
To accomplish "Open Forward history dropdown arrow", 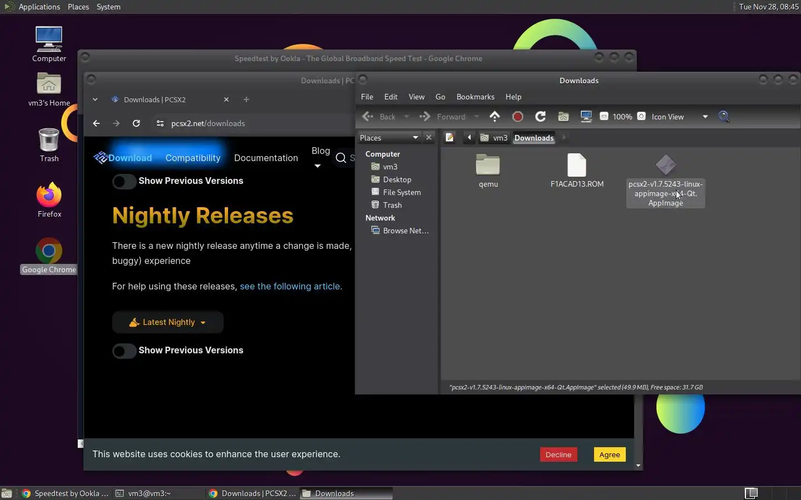I will click(x=476, y=117).
